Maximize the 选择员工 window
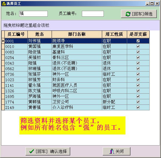The width and height of the screenshot is (161, 158). pos(152,4)
